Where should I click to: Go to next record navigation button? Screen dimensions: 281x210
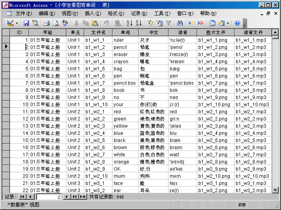click(67, 197)
